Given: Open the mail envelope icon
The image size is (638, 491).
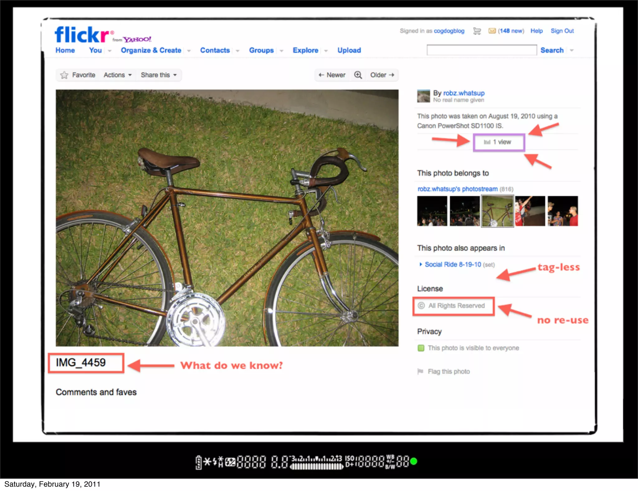Looking at the screenshot, I should click(x=492, y=31).
